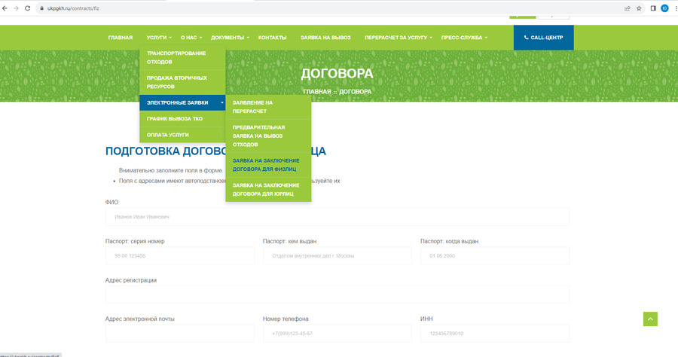The height and width of the screenshot is (357, 678).
Task: Click ДОГОВОРА breadcrumb link
Action: [x=355, y=92]
